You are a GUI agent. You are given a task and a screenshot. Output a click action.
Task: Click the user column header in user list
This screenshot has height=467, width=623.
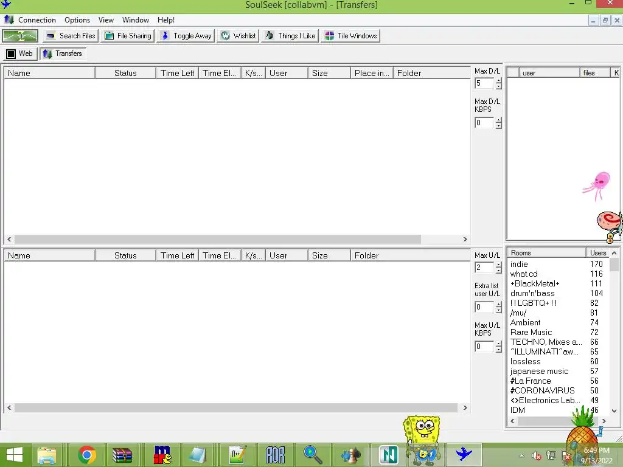coord(549,73)
